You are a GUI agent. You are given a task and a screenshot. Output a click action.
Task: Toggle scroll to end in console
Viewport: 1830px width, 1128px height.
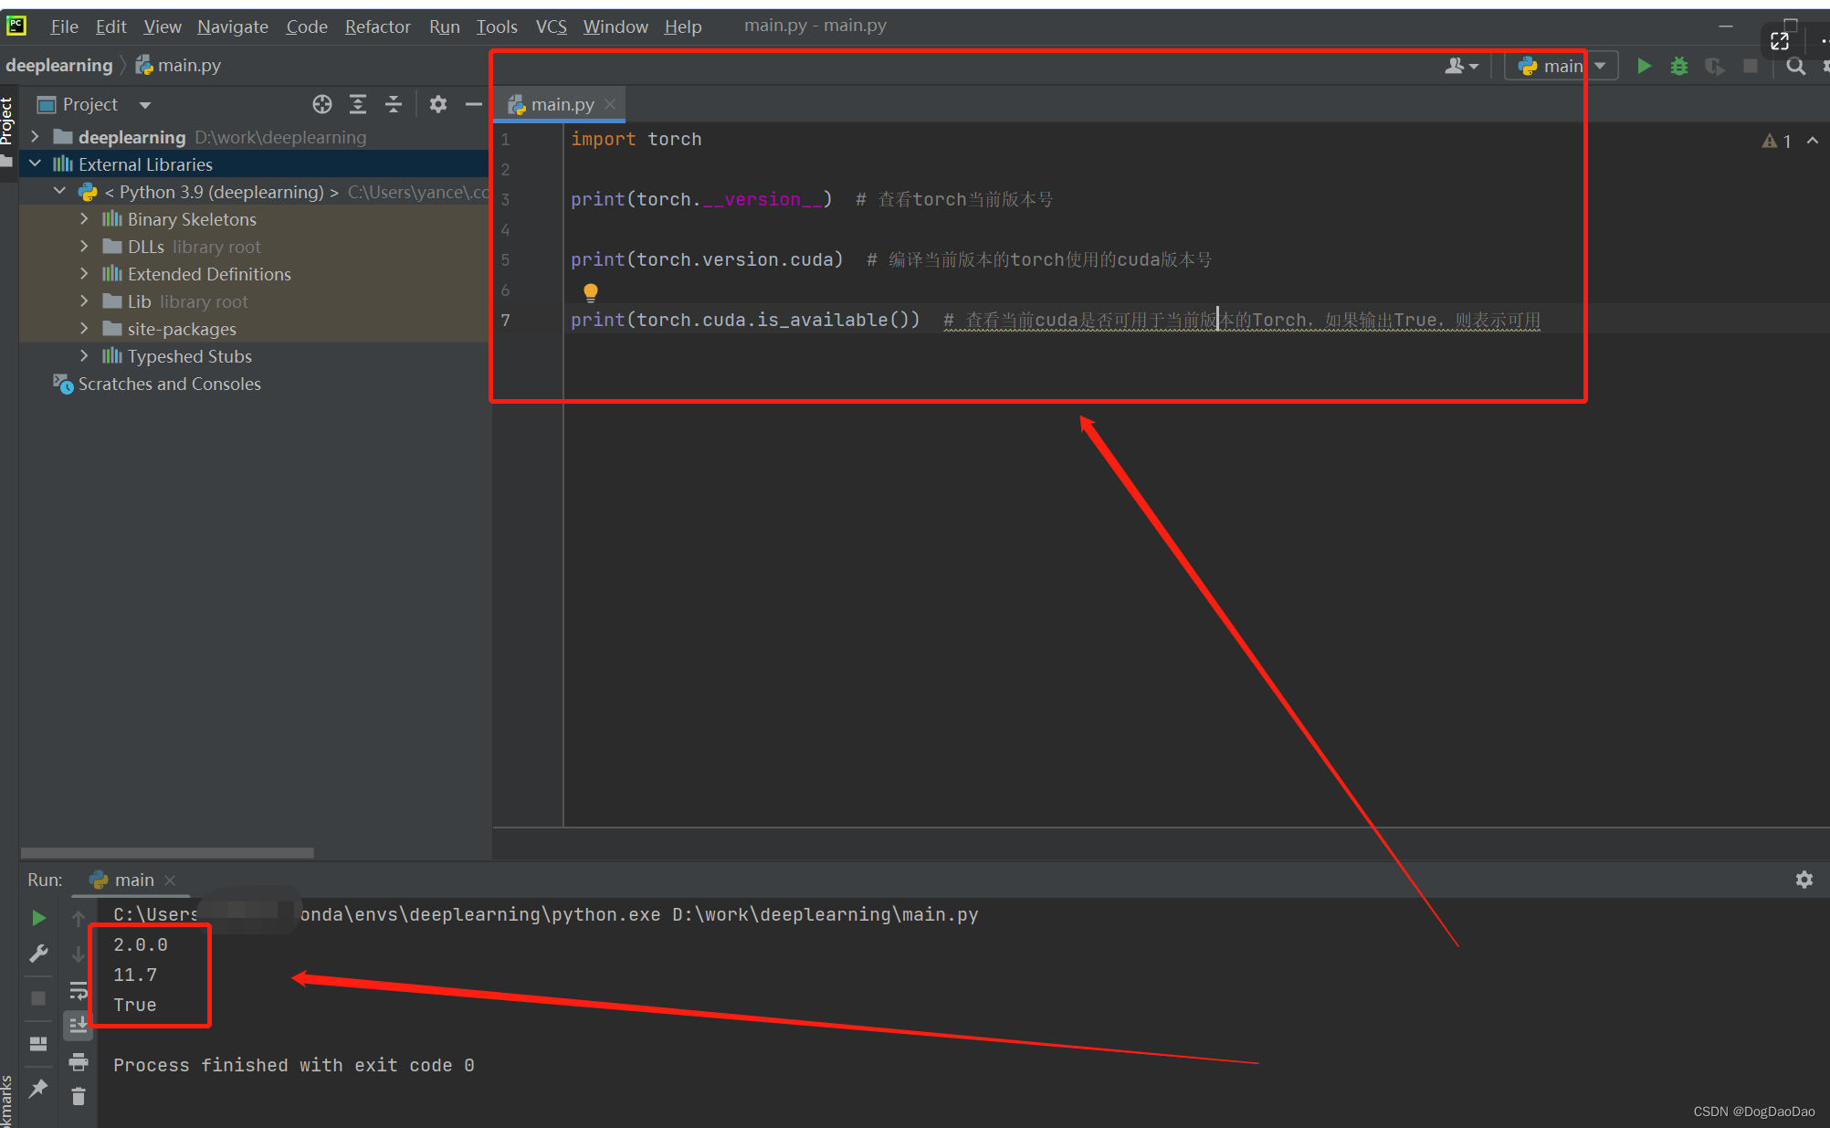click(79, 1025)
